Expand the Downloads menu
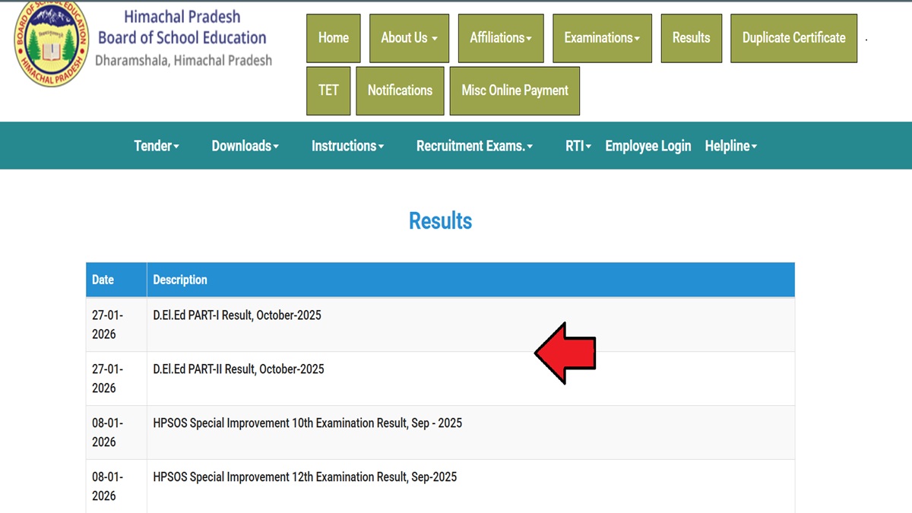This screenshot has height=513, width=912. click(x=245, y=146)
